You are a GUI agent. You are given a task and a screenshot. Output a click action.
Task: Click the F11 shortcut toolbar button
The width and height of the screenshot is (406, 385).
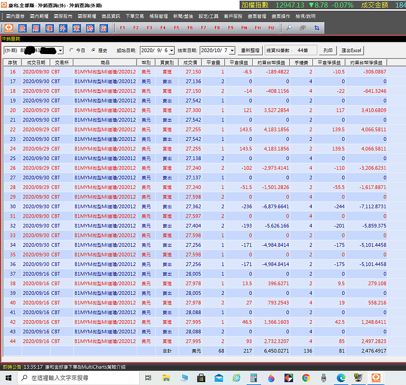pyautogui.click(x=258, y=28)
